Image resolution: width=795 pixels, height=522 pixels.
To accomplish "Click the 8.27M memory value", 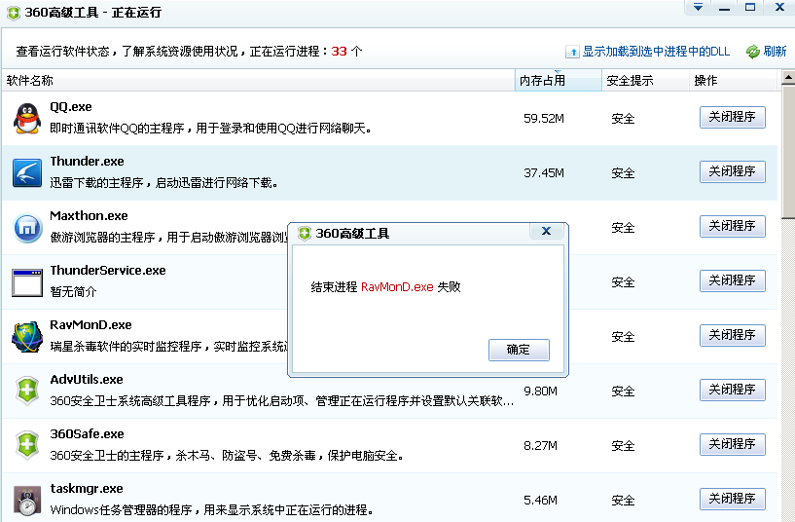I will (x=540, y=445).
